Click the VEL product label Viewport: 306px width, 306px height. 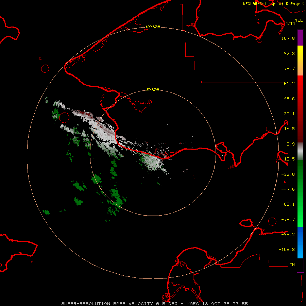point(299,20)
